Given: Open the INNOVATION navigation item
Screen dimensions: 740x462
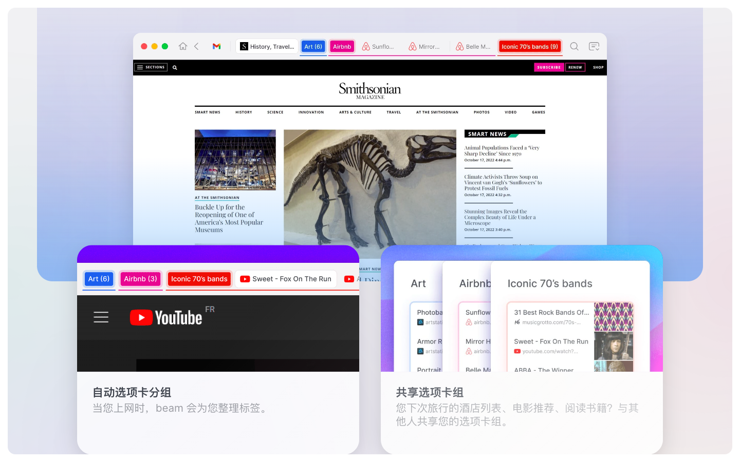Looking at the screenshot, I should (311, 112).
